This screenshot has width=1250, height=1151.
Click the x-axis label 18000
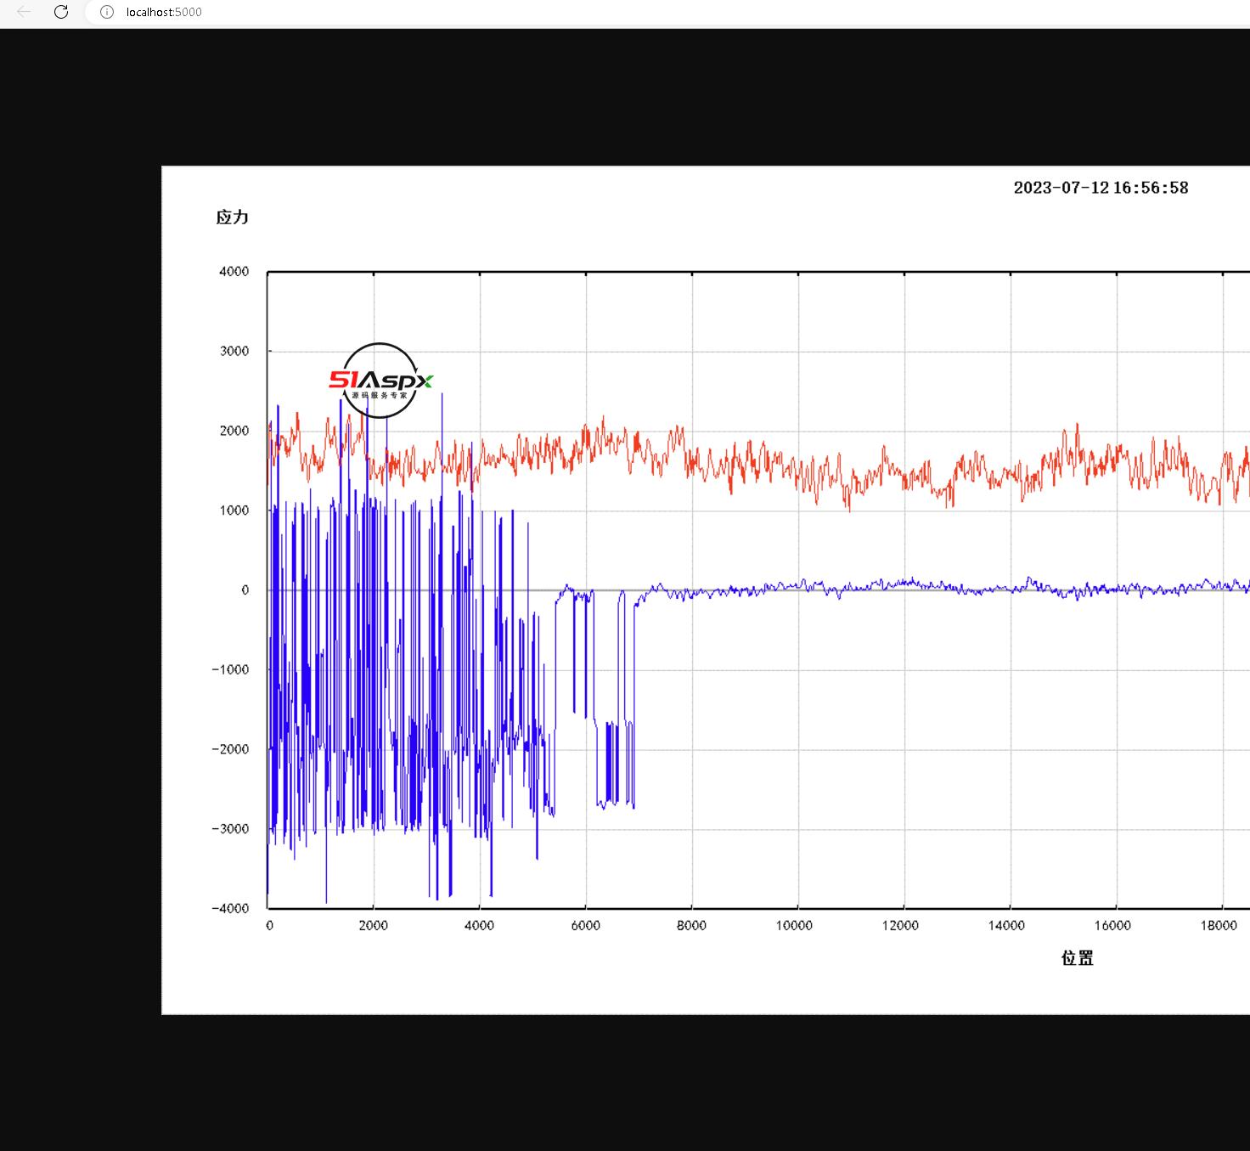(1219, 926)
